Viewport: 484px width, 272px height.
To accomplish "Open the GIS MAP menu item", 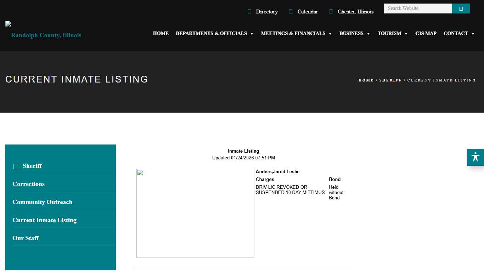I will (426, 33).
